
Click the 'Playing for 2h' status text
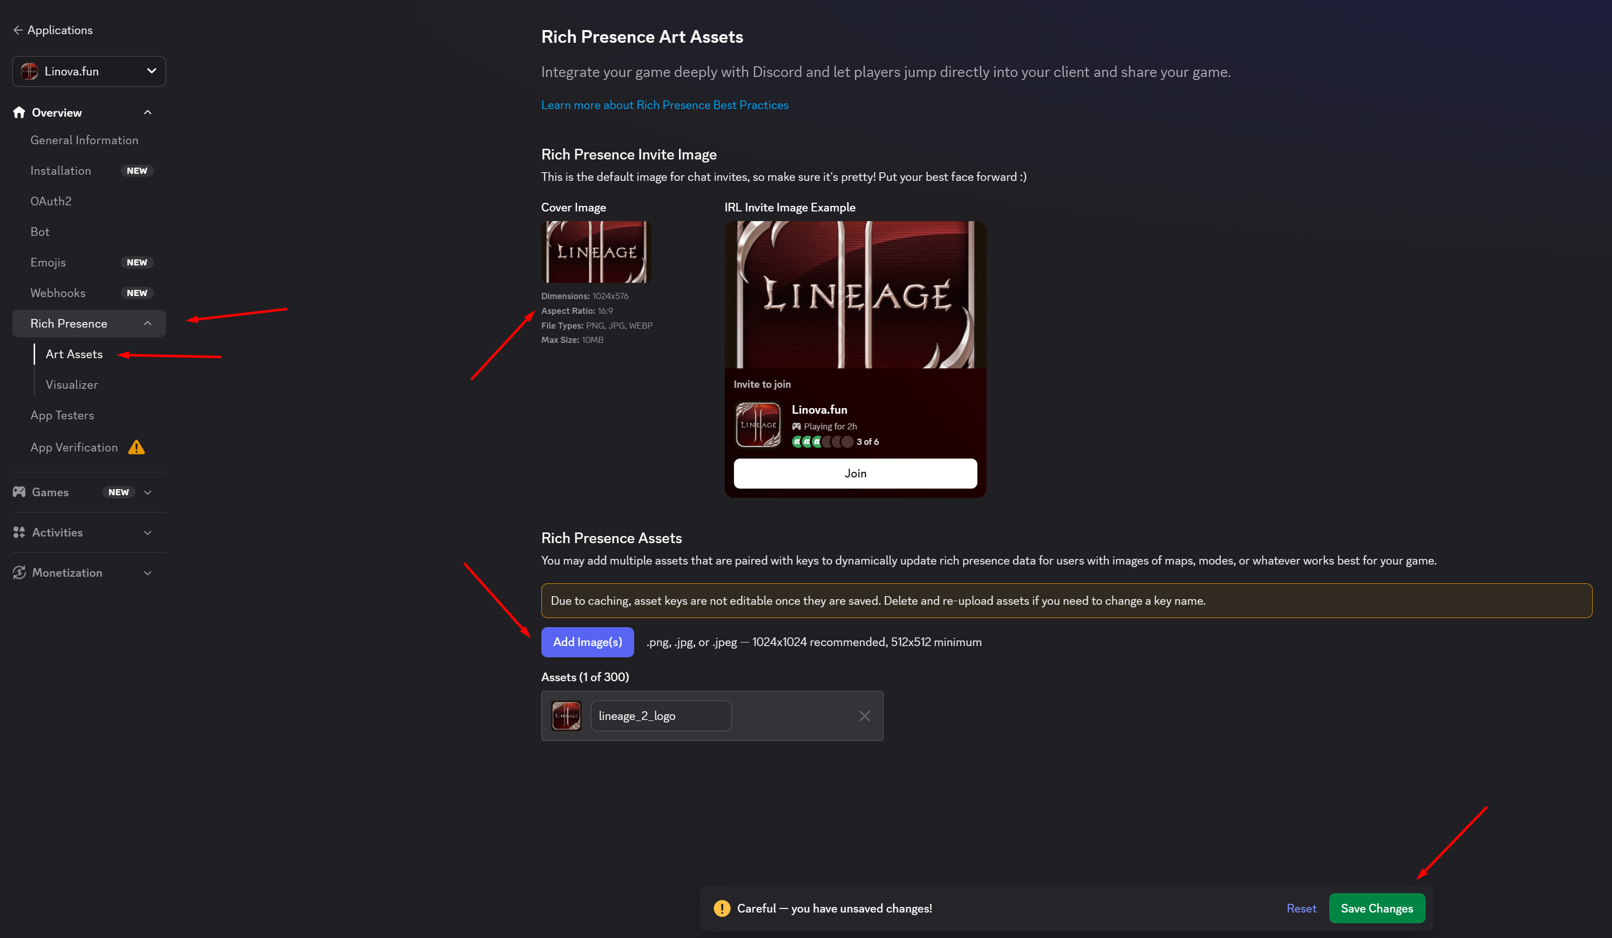point(830,426)
